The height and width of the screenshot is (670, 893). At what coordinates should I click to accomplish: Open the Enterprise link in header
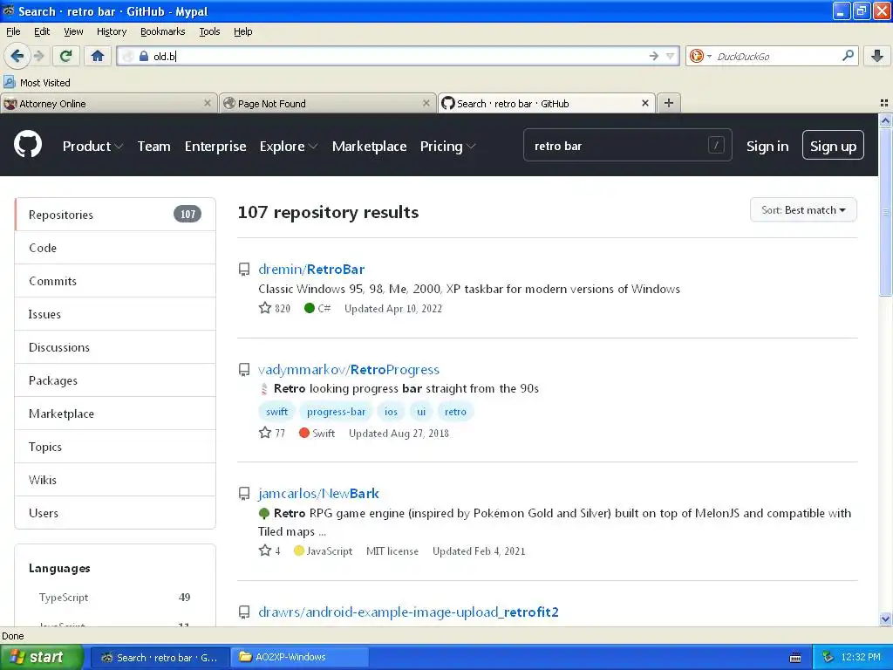coord(215,147)
